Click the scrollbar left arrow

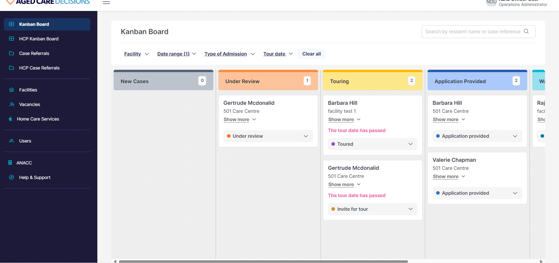(115, 262)
